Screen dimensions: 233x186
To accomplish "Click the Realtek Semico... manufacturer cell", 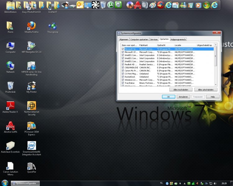I will click(147, 64).
